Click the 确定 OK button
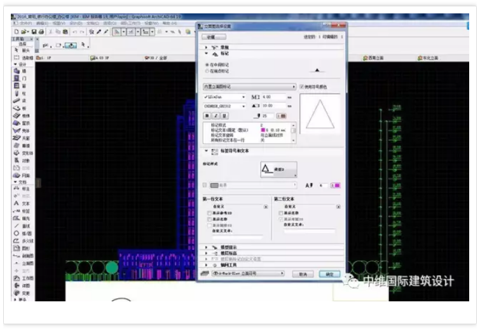480x330 pixels. [x=329, y=274]
